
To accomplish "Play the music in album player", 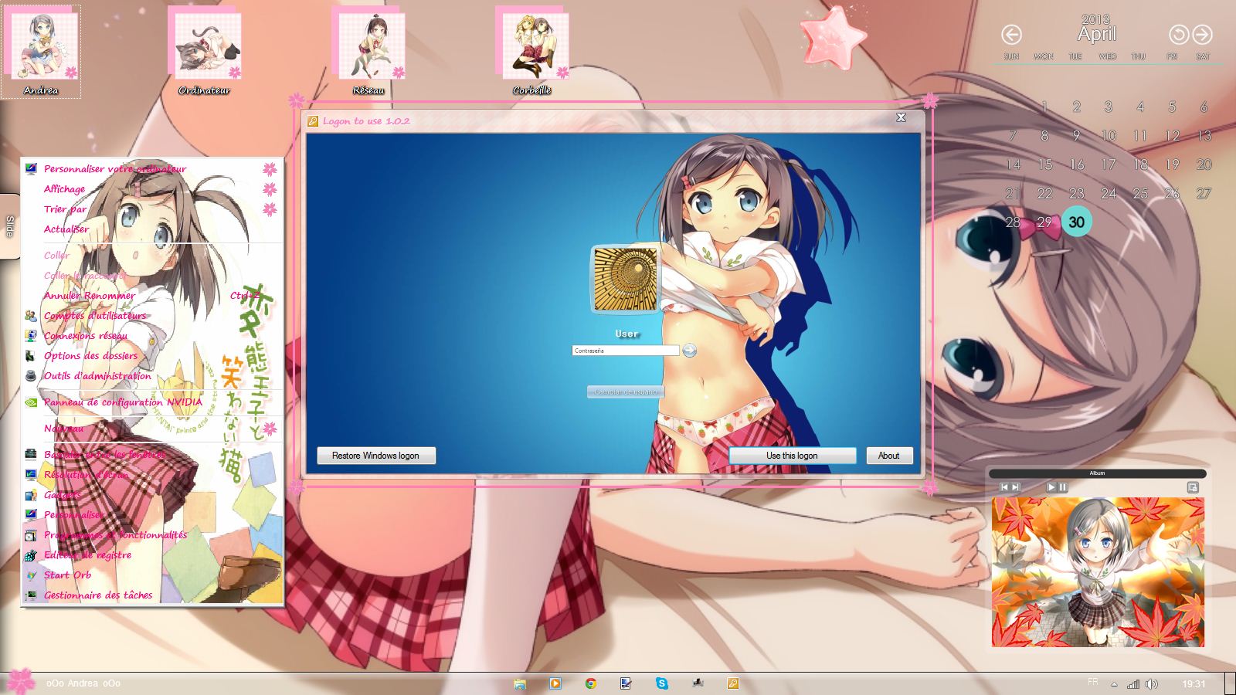I will click(x=1051, y=487).
